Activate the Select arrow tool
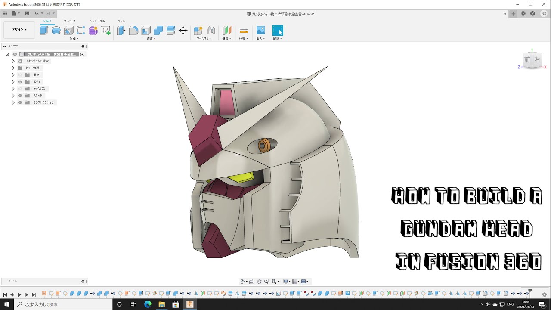 click(x=278, y=31)
